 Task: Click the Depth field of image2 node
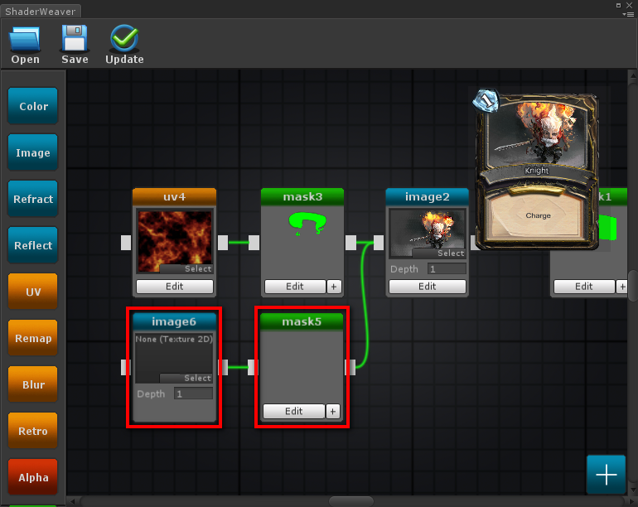(447, 269)
